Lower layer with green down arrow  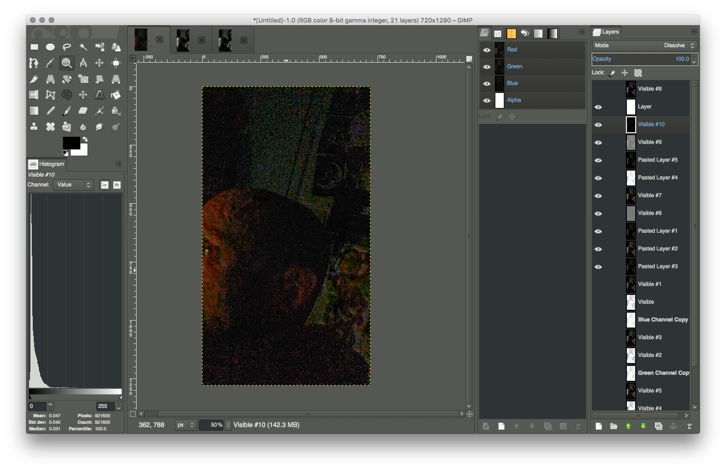(x=643, y=426)
